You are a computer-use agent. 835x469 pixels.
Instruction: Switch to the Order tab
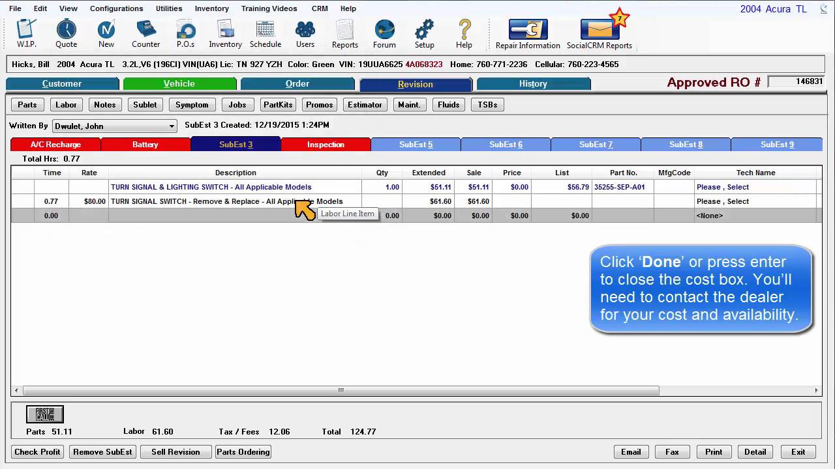[297, 83]
